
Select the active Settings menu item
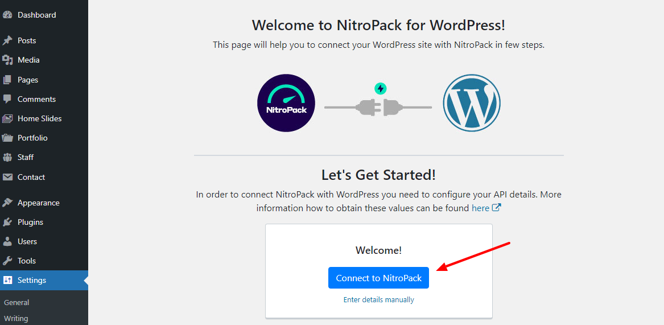44,280
